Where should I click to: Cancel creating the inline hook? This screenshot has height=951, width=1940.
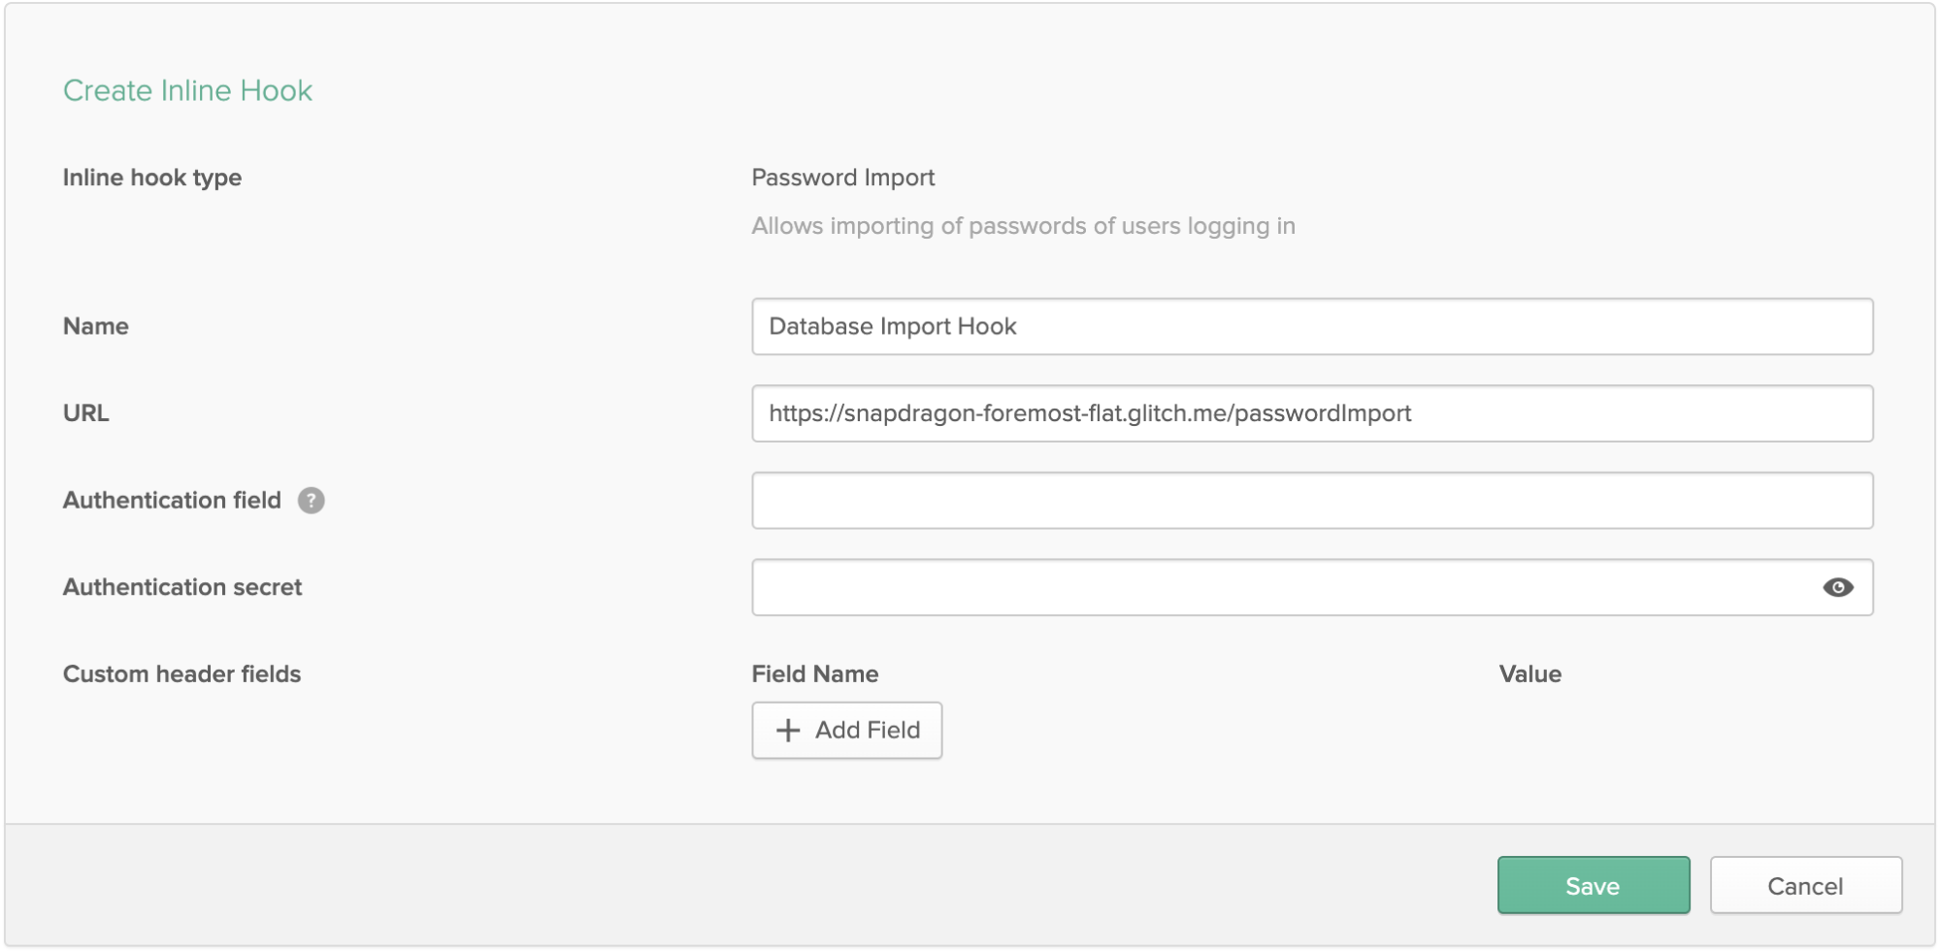[x=1804, y=885]
